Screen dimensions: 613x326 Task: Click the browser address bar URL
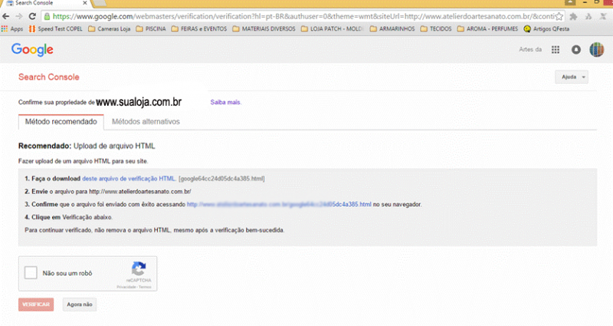(303, 16)
